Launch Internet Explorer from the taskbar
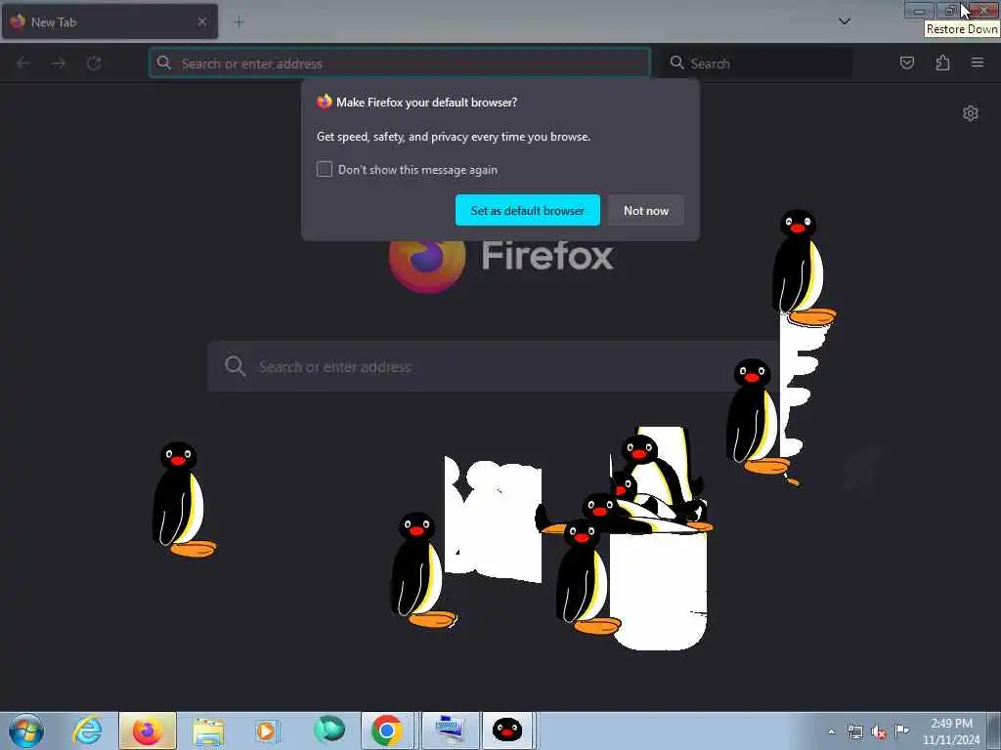 coord(87,730)
